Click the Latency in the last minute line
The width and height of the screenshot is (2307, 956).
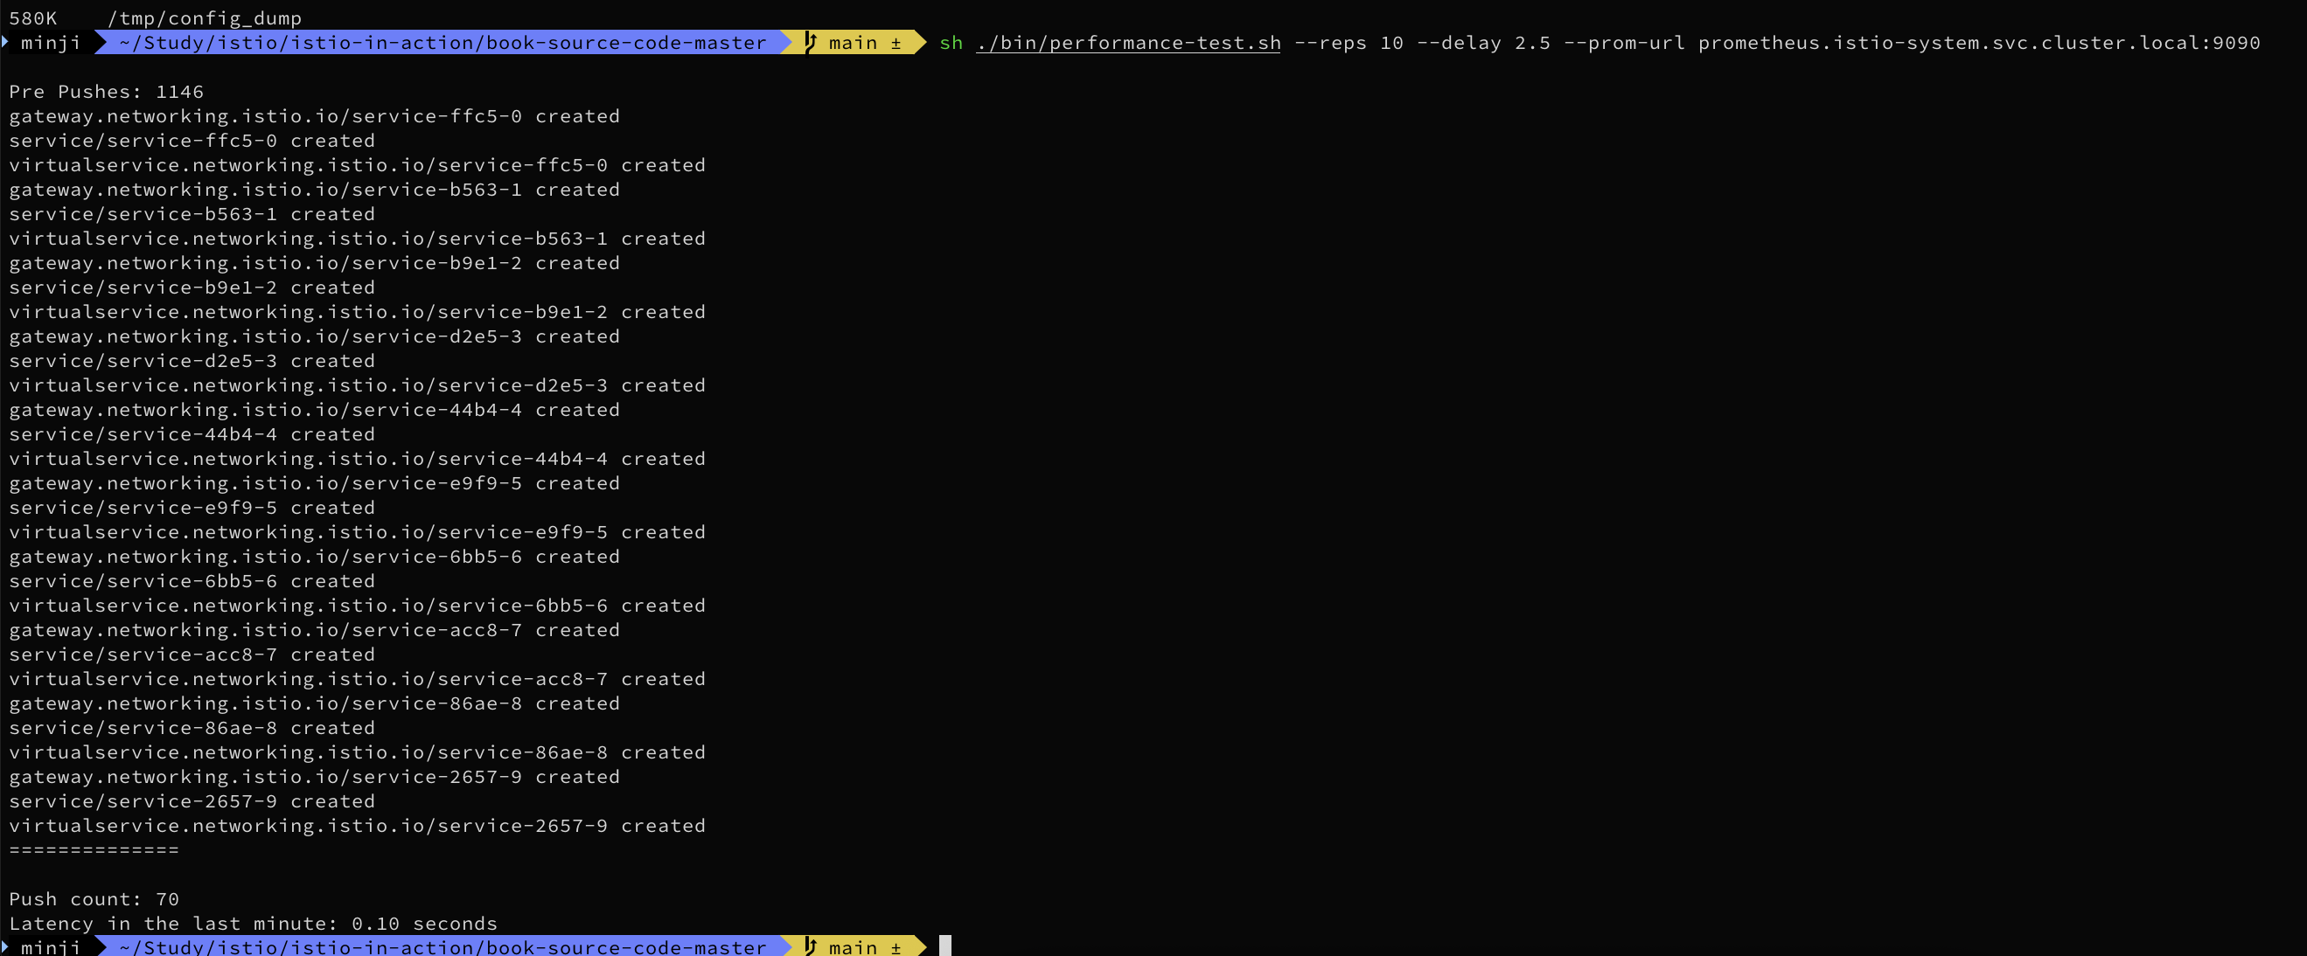tap(253, 923)
